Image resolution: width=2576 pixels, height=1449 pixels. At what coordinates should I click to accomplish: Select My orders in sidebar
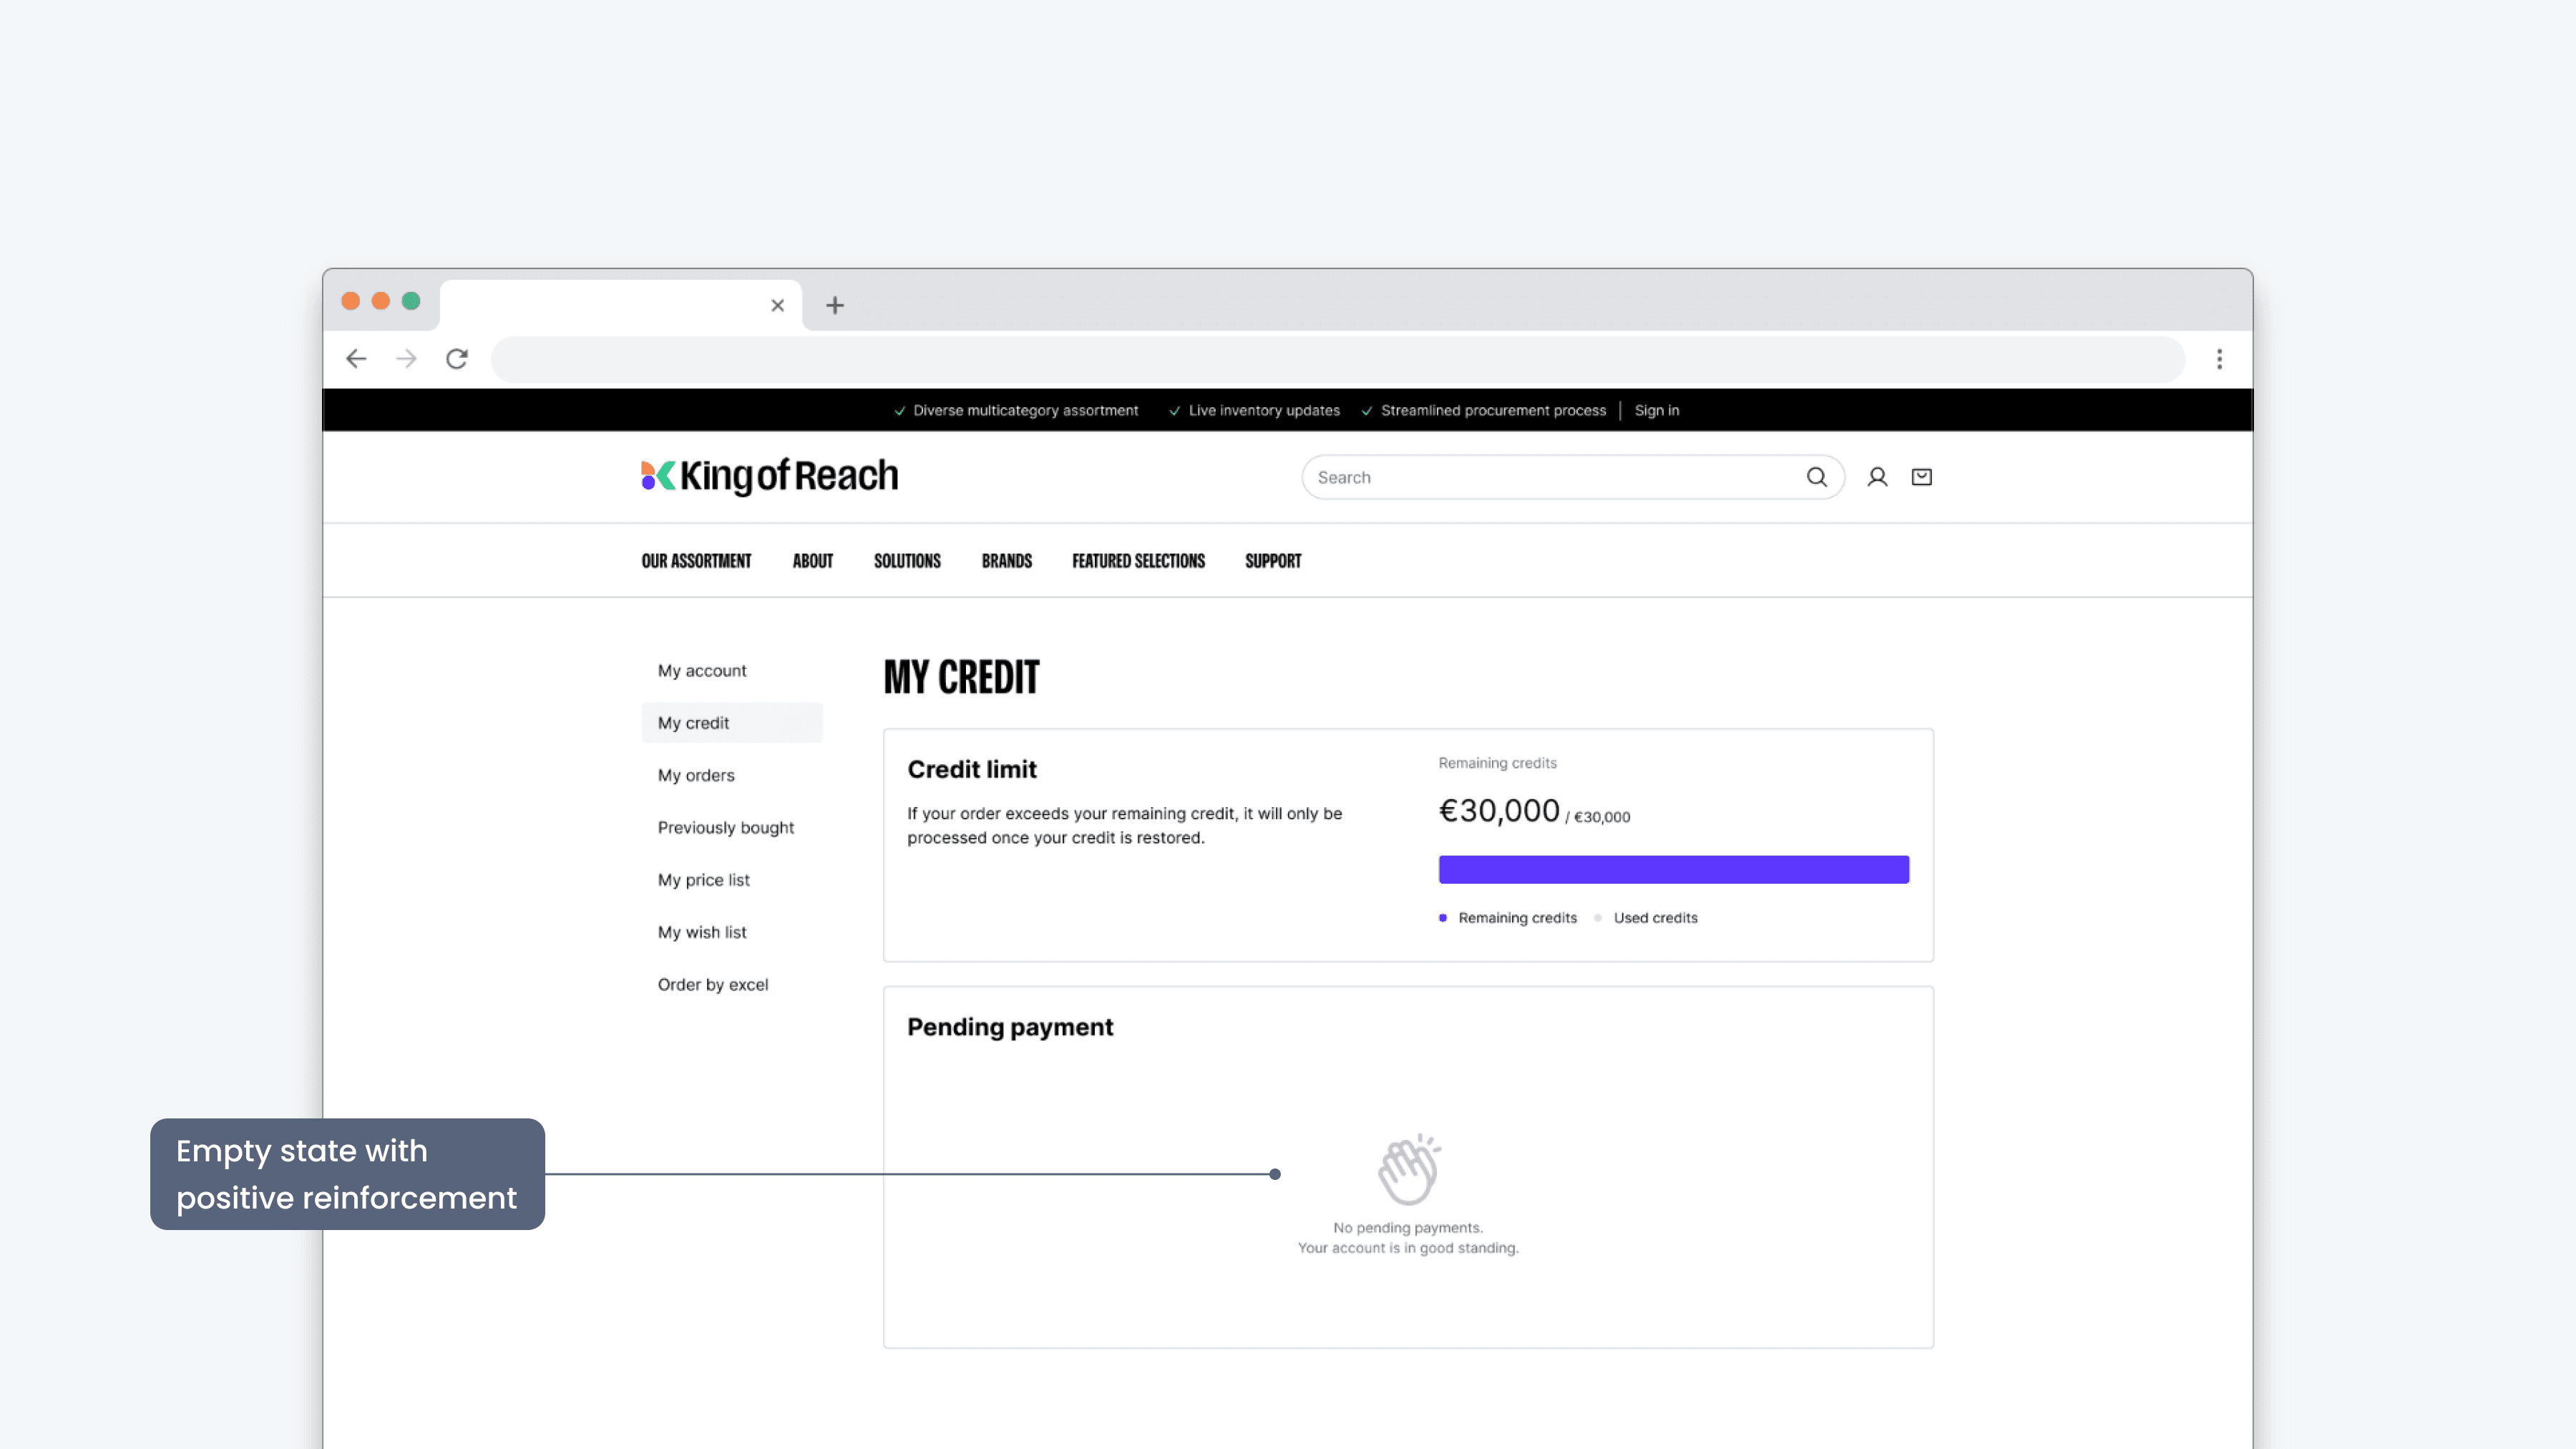pyautogui.click(x=696, y=775)
